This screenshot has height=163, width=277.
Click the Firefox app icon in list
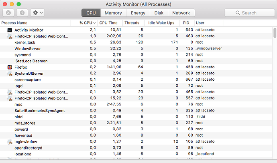[x=10, y=67]
